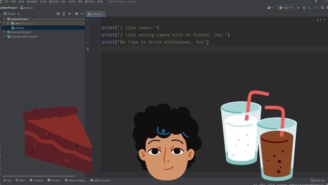Open the Navigate menu
Image resolution: width=328 pixels, height=185 pixels.
click(x=32, y=2)
